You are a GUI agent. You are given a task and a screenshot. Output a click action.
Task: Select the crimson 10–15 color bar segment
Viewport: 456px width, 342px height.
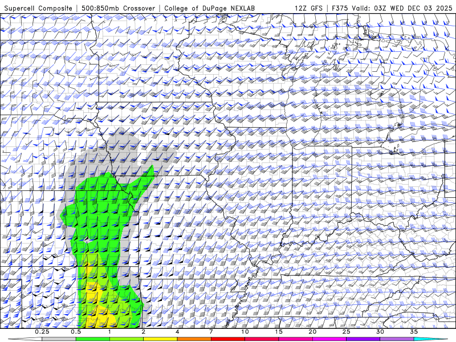pyautogui.click(x=262, y=339)
